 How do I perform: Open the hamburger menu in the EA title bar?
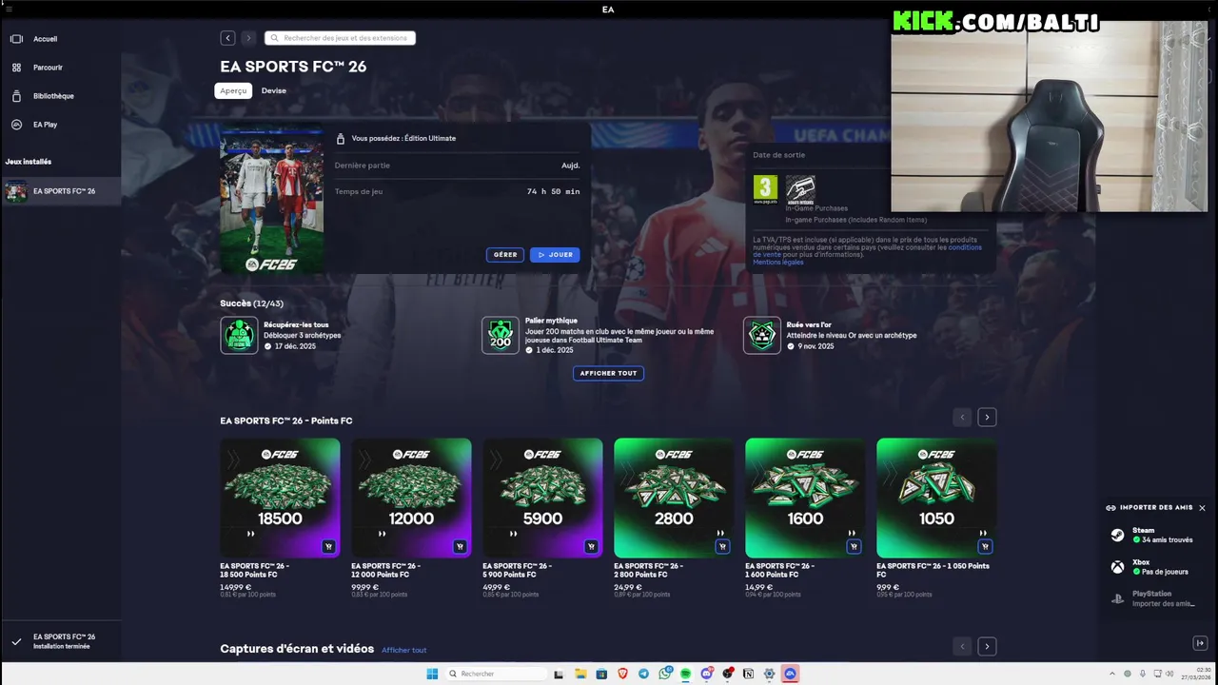pyautogui.click(x=9, y=9)
